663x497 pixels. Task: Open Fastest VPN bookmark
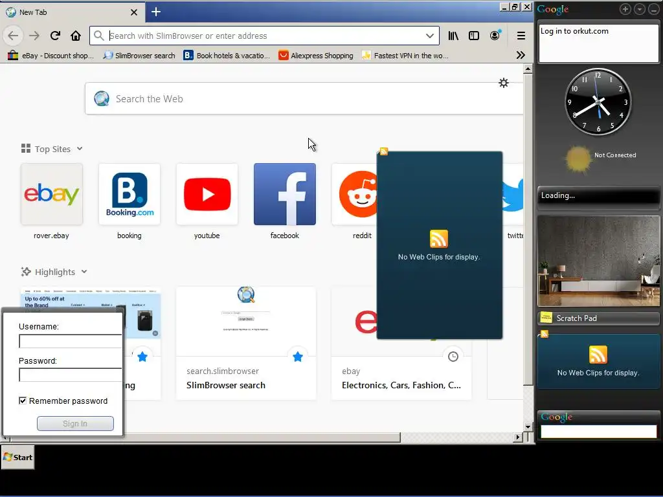pos(405,56)
